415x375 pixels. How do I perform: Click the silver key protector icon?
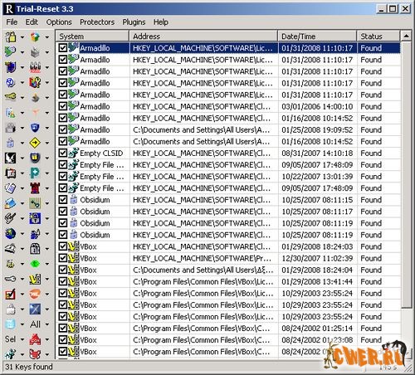tap(11, 279)
